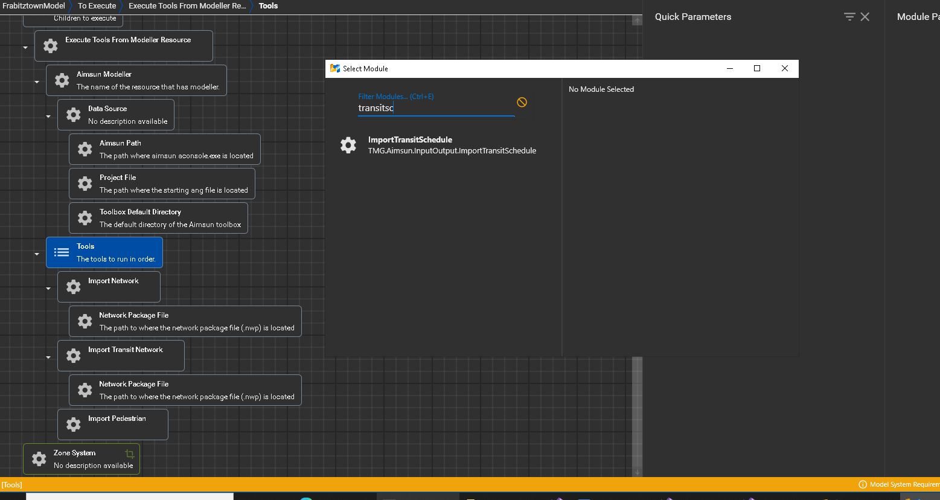The height and width of the screenshot is (500, 940).
Task: Select the ImportTransitSchedule module entry
Action: click(x=452, y=145)
